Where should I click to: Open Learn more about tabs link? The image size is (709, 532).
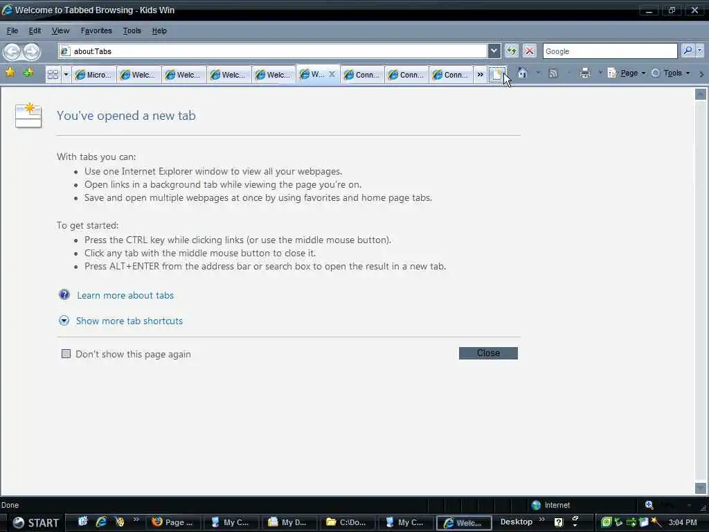pos(125,295)
